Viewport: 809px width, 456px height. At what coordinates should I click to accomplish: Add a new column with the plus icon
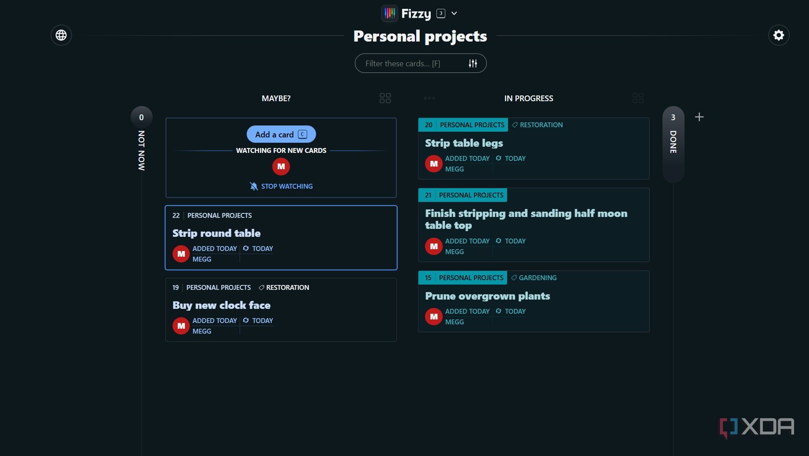tap(699, 117)
